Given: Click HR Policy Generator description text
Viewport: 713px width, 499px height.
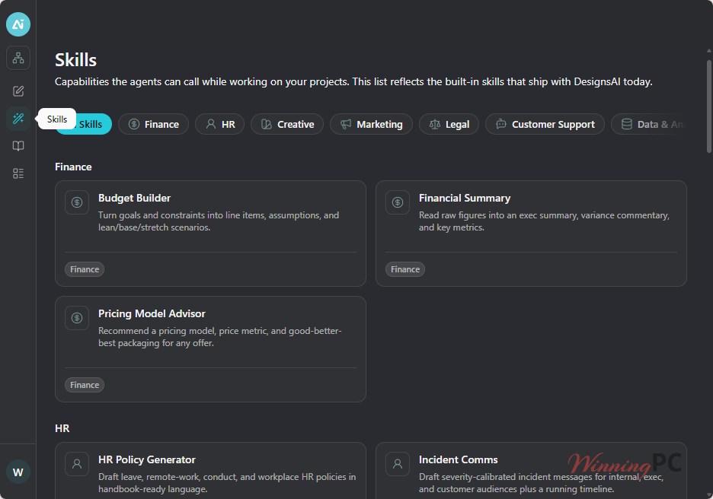Looking at the screenshot, I should tap(227, 483).
